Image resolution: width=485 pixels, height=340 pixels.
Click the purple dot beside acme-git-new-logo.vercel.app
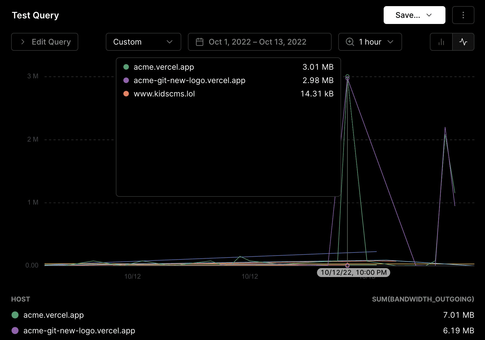click(126, 80)
